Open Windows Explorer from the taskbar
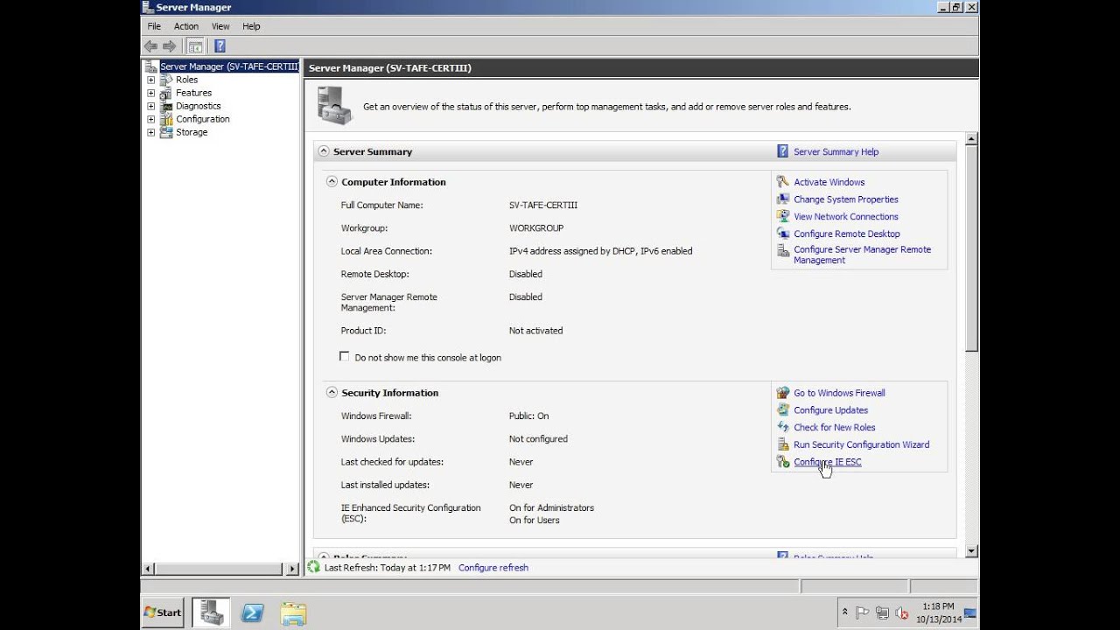Image resolution: width=1120 pixels, height=630 pixels. (x=294, y=612)
